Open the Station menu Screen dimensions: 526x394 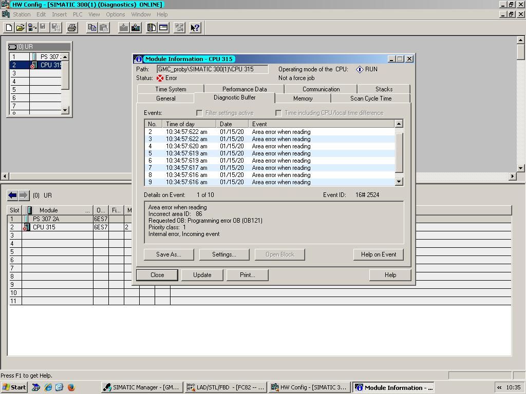[22, 14]
